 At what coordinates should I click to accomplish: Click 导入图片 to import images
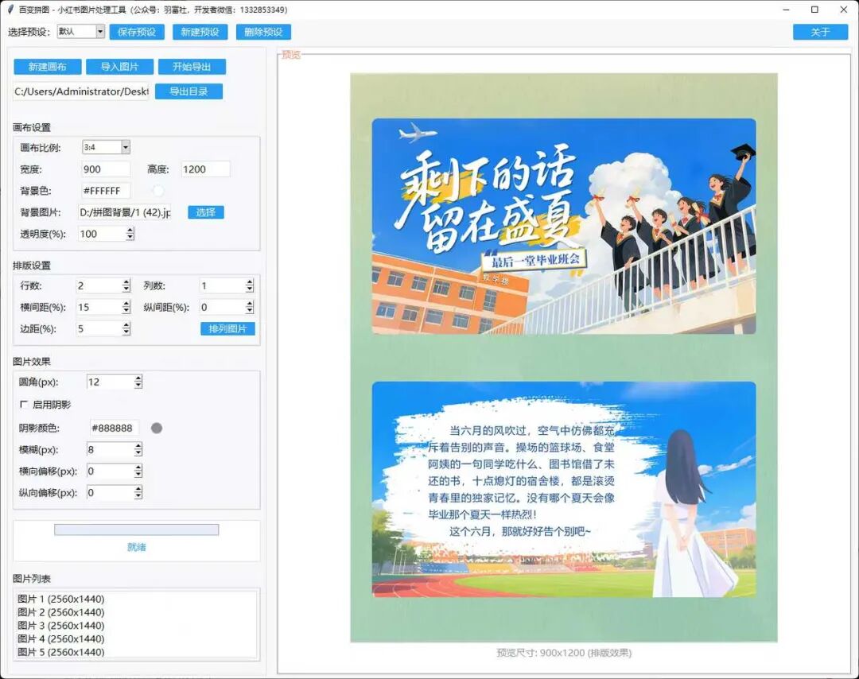coord(119,67)
